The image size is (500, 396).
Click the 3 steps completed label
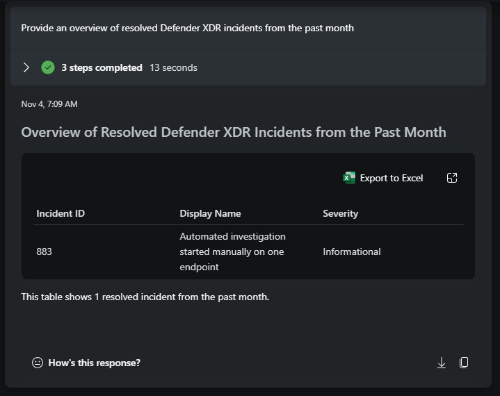pos(102,67)
